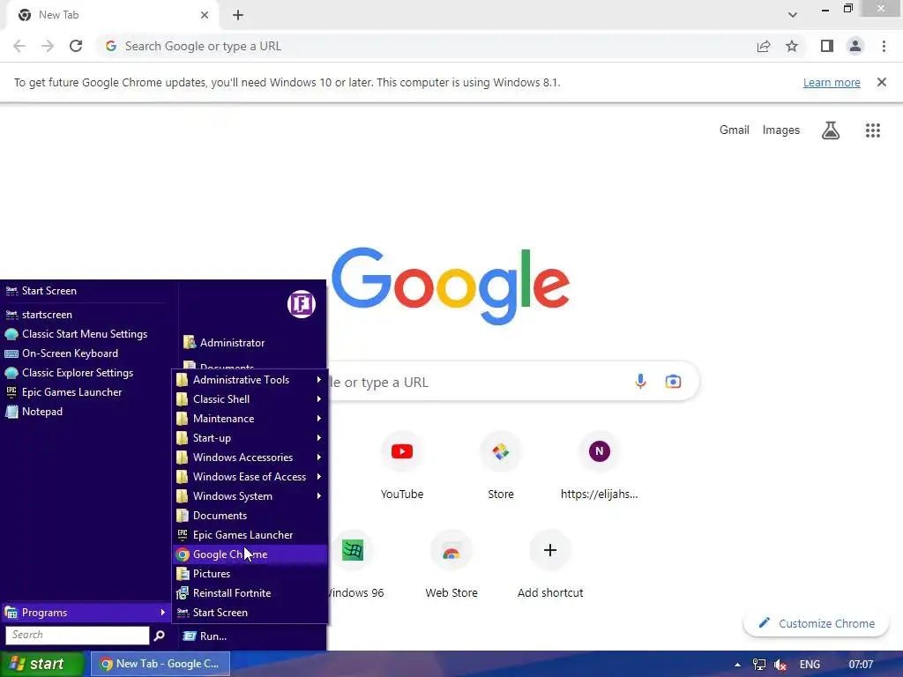Open the Administrator folder entry

tap(252, 343)
